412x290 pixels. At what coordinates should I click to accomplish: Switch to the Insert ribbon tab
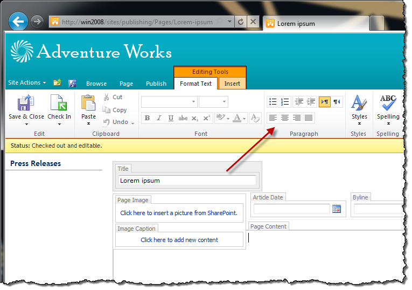tap(232, 84)
